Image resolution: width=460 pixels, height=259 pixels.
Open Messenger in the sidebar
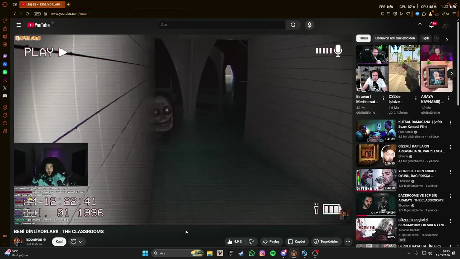(x=5, y=64)
